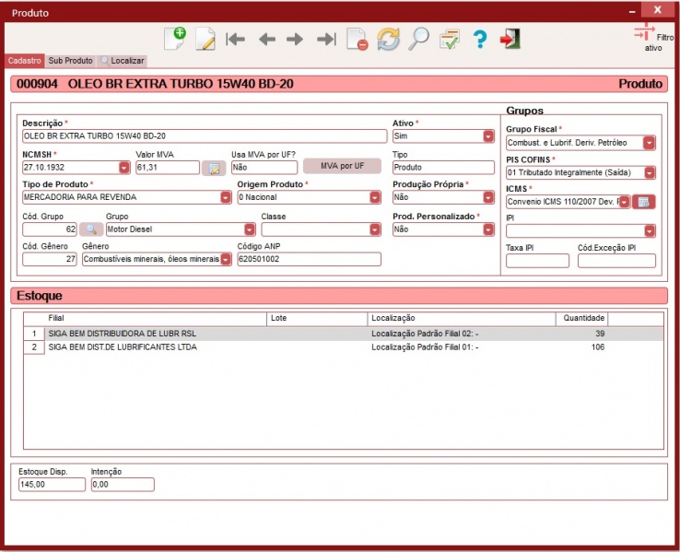Expand the IPI dropdown

pyautogui.click(x=650, y=230)
